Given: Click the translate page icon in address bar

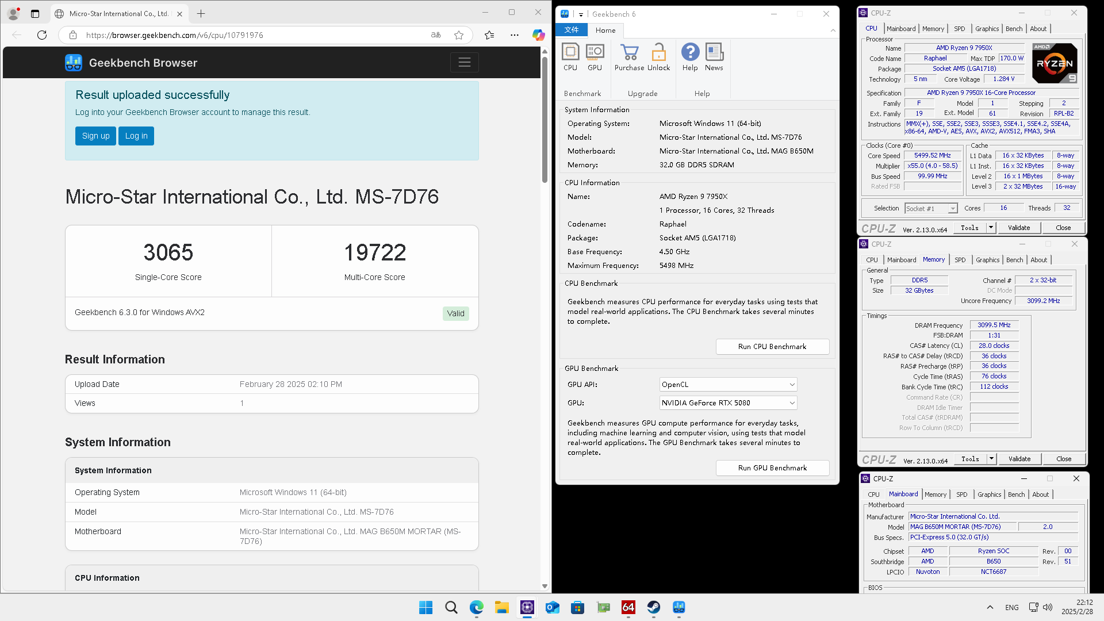Looking at the screenshot, I should point(436,35).
